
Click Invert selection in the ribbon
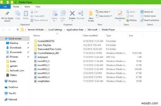click(150, 20)
